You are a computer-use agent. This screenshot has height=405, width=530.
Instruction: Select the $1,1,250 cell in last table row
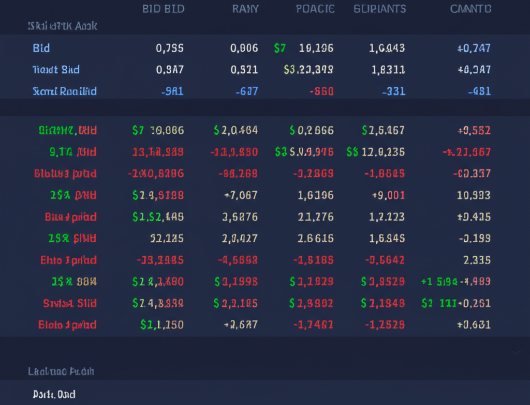[161, 325]
